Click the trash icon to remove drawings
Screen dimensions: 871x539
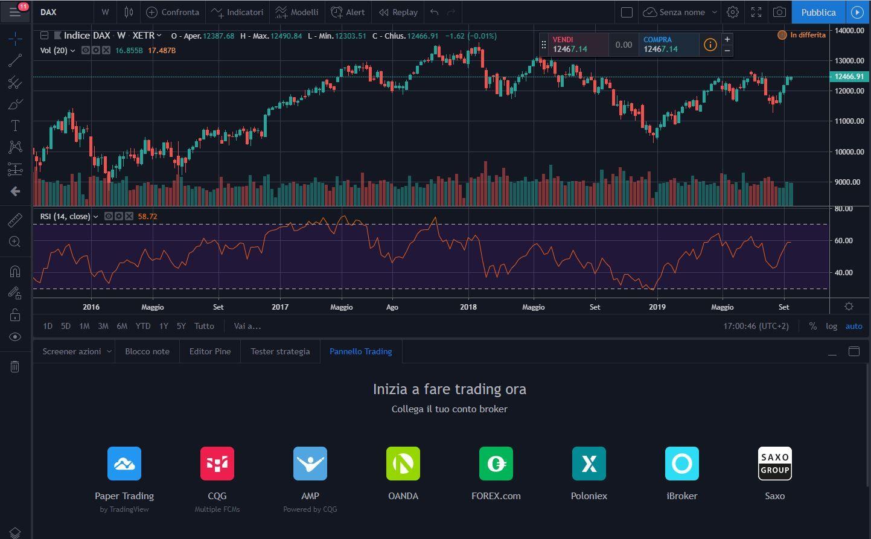15,366
